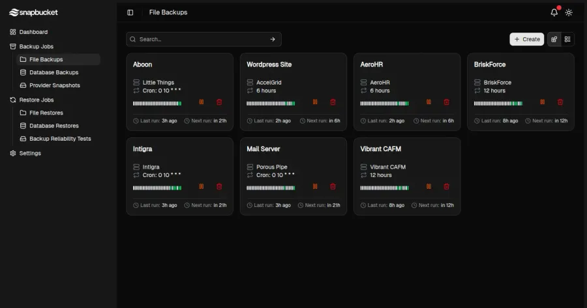Click Porous Pipe server label

point(272,167)
